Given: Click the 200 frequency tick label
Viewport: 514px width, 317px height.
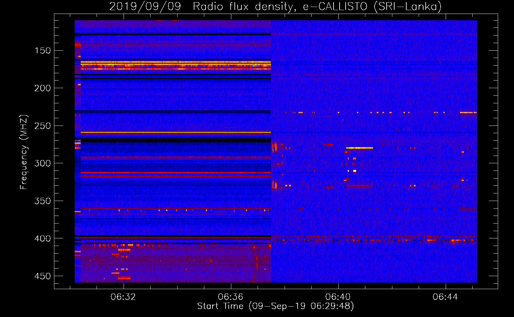Looking at the screenshot, I should coord(43,88).
